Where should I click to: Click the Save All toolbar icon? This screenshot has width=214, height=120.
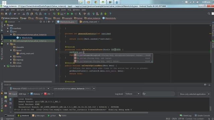tap(6, 14)
